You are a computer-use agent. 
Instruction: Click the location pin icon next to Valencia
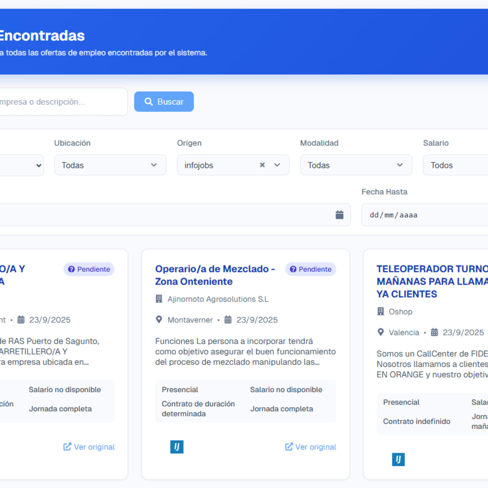[381, 332]
